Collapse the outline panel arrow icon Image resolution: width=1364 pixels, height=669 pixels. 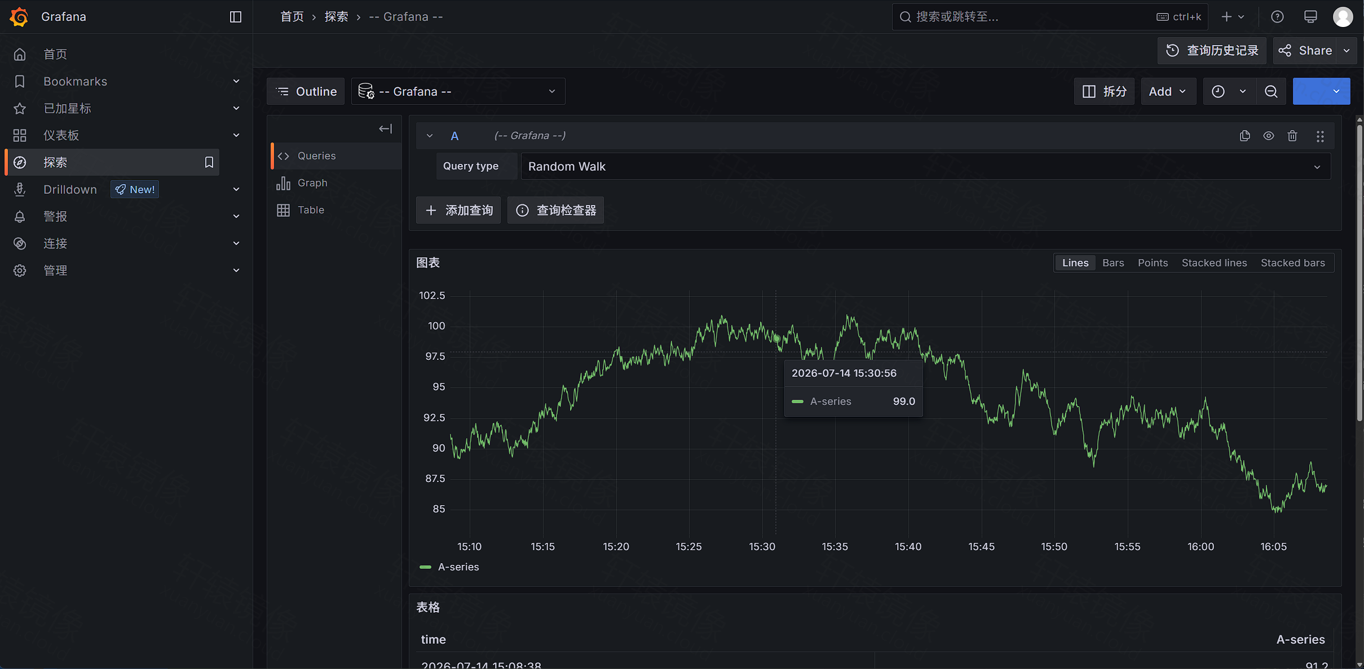386,129
